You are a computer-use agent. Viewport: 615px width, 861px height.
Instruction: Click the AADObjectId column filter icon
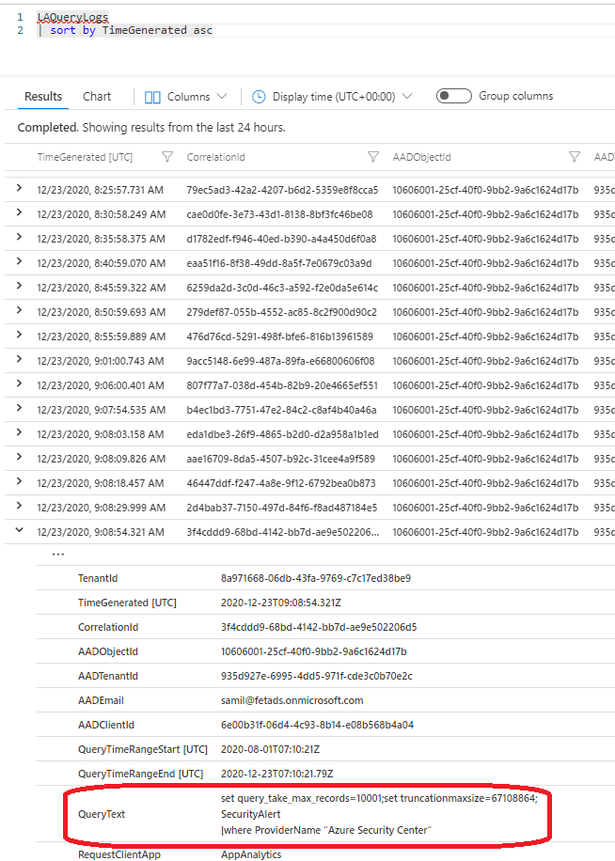575,156
